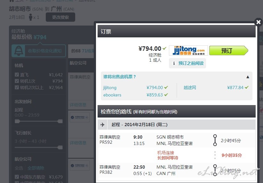Image resolution: width=263 pixels, height=183 pixels.
Task: Click the bell price alert icon
Action: [x=19, y=51]
